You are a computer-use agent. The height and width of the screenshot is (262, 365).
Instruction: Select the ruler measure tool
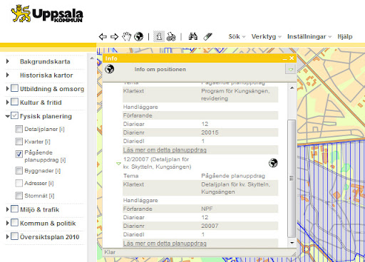[x=207, y=36]
